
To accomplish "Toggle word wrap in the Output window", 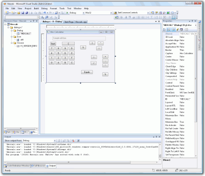I will (78, 141).
